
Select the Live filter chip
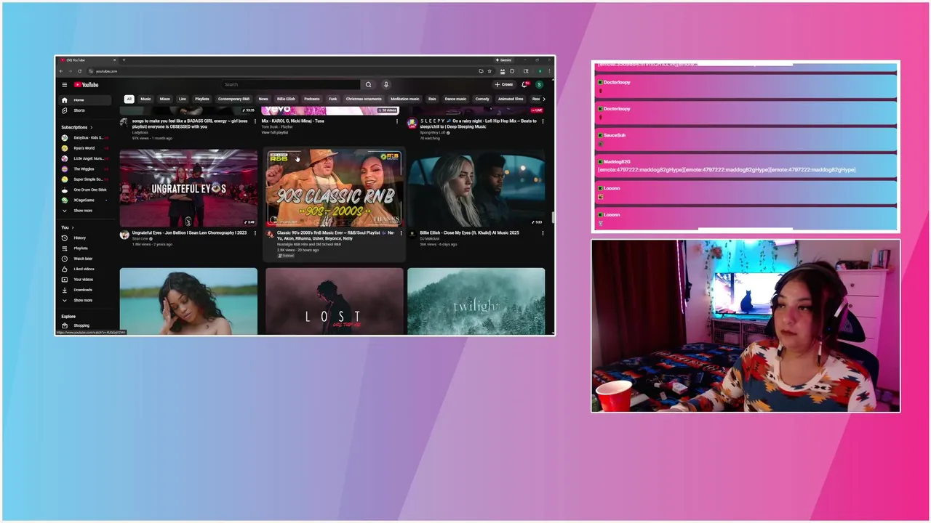pos(183,99)
